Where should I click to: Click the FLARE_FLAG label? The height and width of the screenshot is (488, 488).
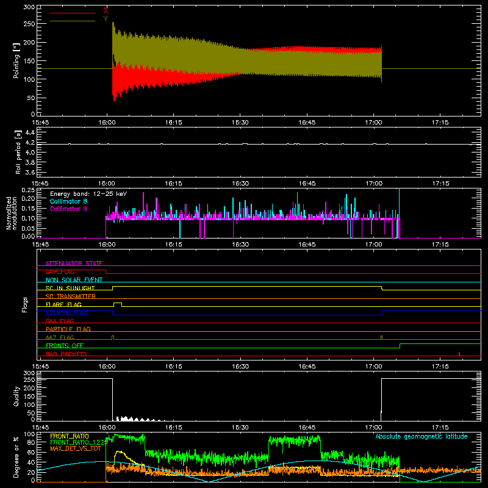click(63, 304)
